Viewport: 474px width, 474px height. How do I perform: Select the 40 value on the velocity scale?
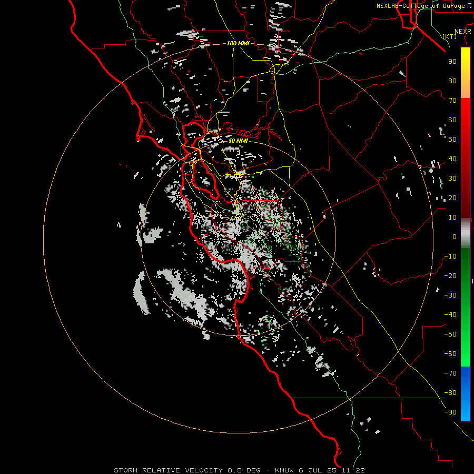452,159
